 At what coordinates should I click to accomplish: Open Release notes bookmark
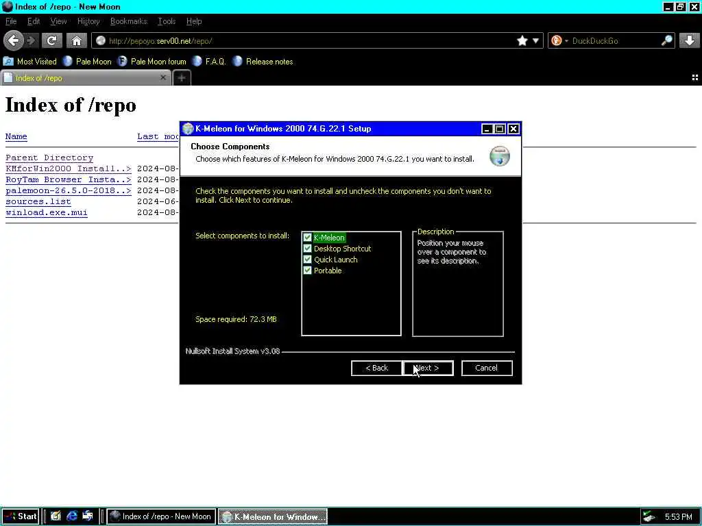[x=263, y=62]
